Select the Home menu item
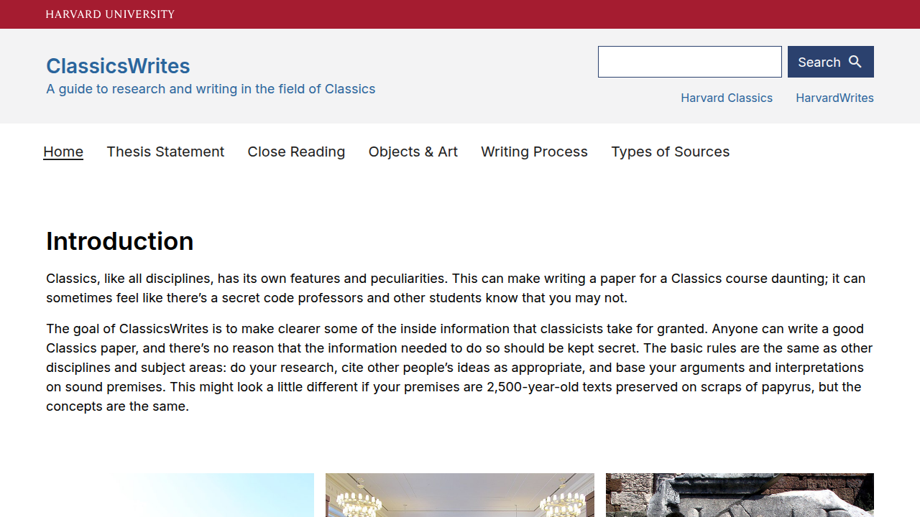This screenshot has height=517, width=920. (x=63, y=152)
